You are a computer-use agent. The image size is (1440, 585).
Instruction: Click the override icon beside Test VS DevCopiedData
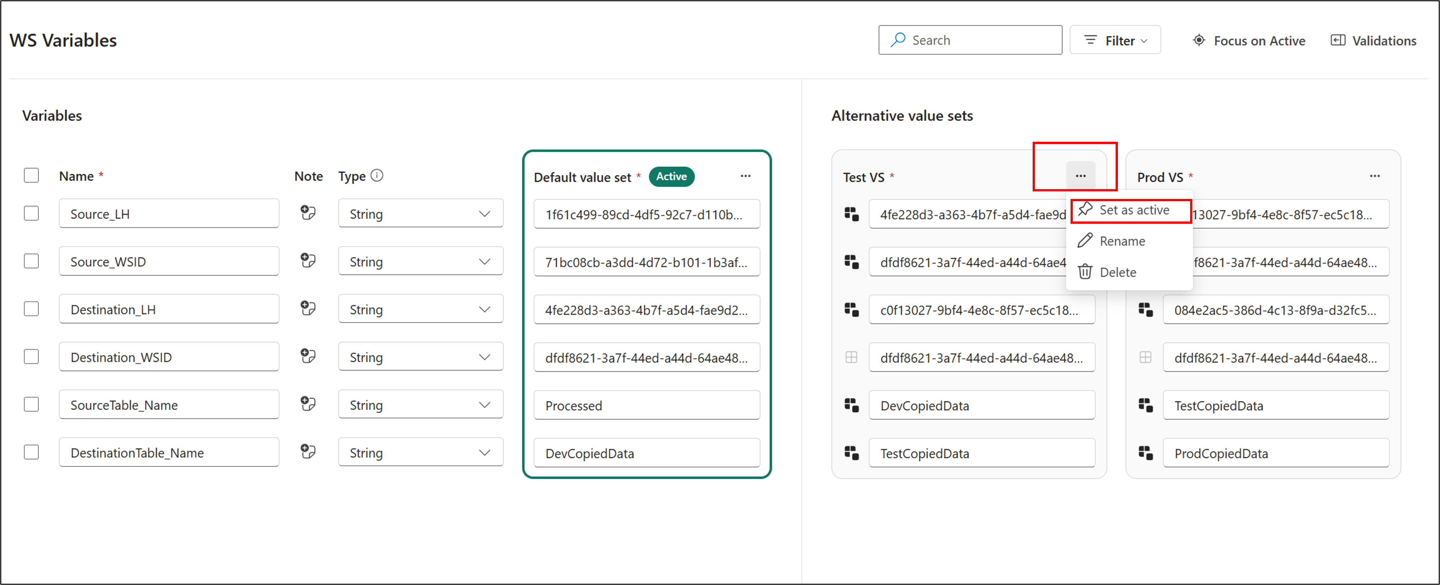click(851, 405)
